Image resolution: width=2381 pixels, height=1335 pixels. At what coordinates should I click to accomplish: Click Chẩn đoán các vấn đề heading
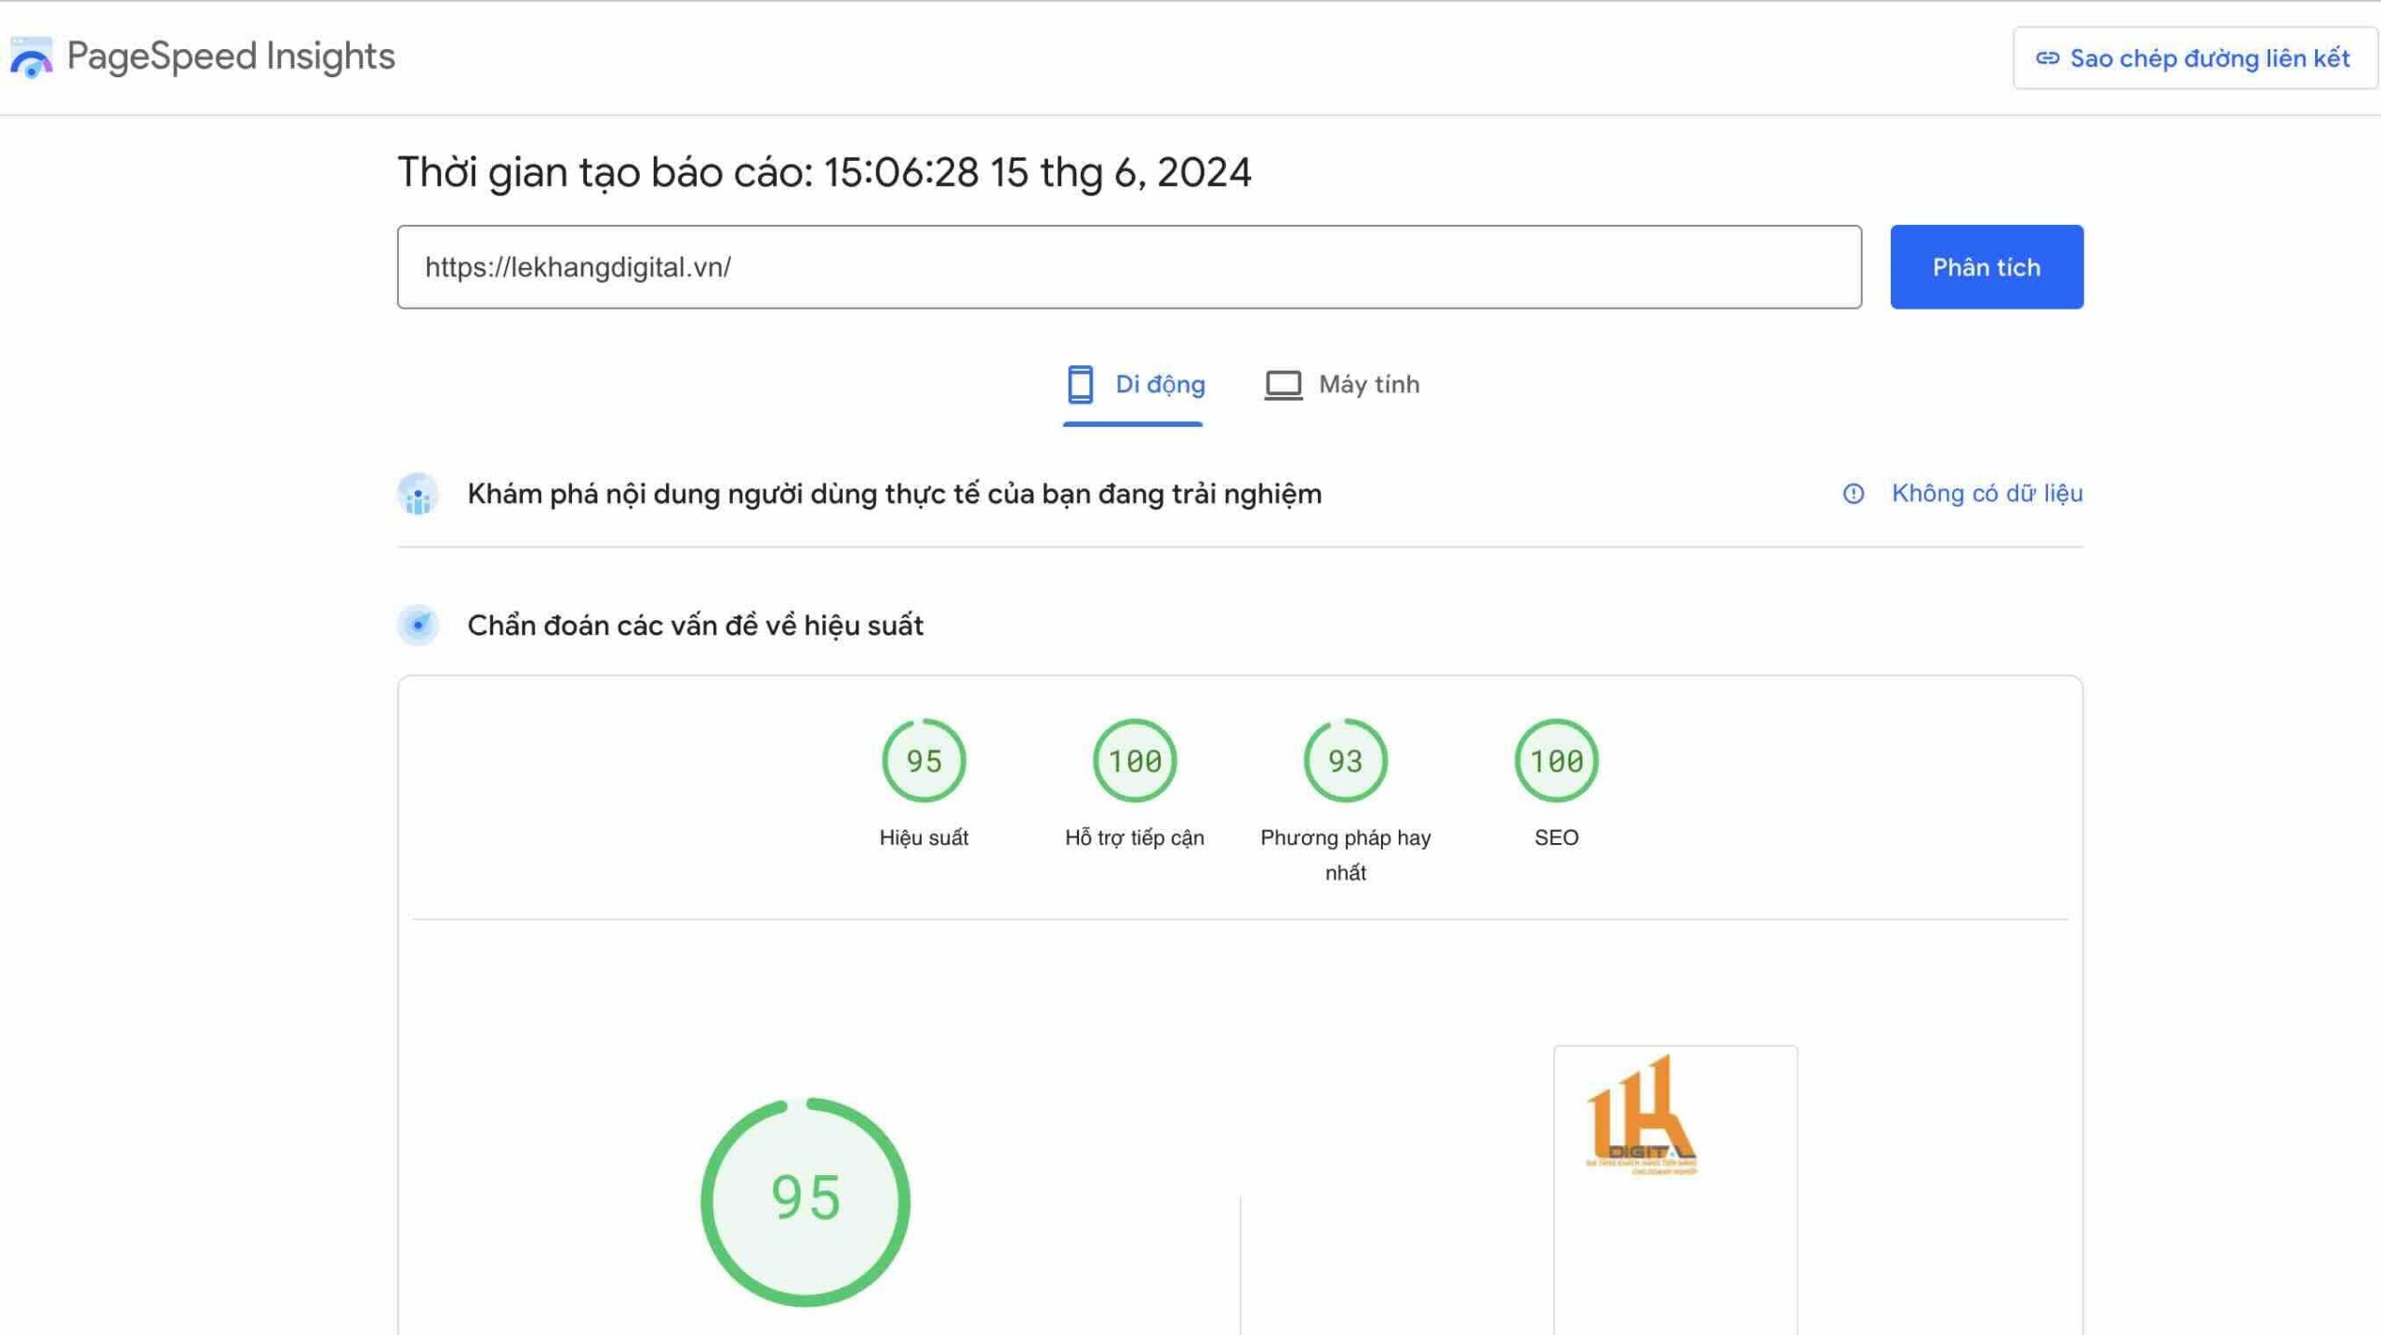click(x=696, y=626)
